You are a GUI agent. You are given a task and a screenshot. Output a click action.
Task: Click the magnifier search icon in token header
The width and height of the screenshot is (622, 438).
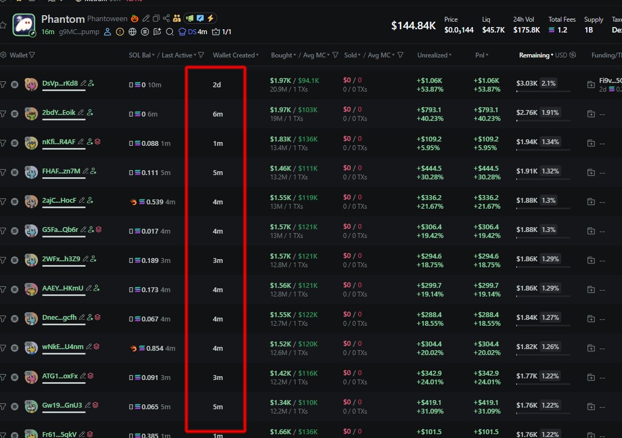(170, 32)
